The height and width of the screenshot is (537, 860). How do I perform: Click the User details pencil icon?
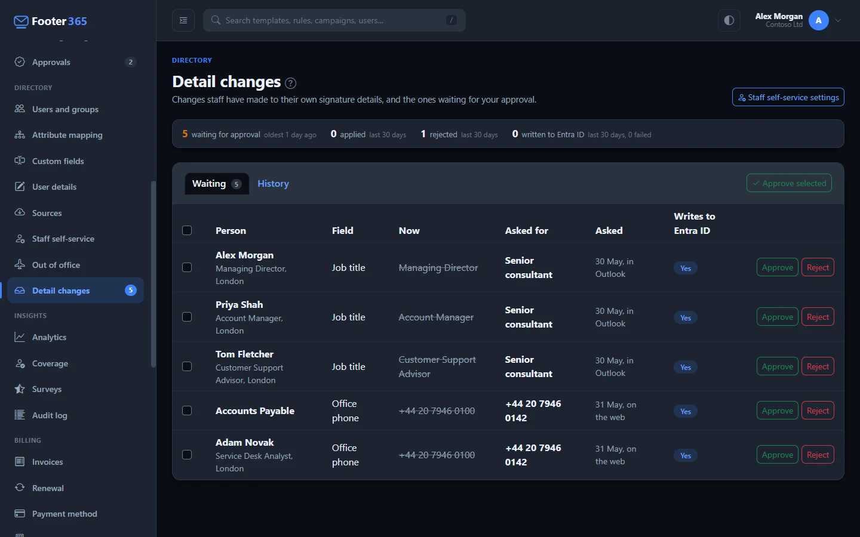pyautogui.click(x=20, y=187)
